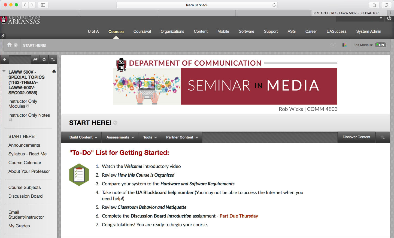Refresh the course menu
Viewport: 394px width, 238px height.
point(44,59)
